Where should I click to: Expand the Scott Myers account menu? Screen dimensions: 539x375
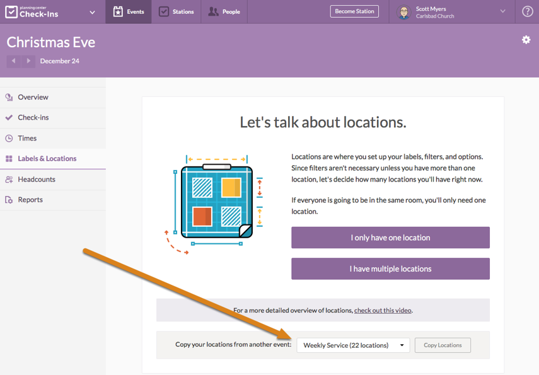[502, 11]
